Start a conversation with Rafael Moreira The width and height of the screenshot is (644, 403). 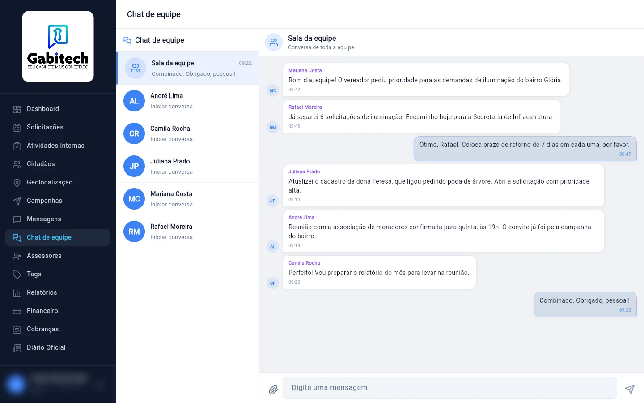tap(188, 232)
